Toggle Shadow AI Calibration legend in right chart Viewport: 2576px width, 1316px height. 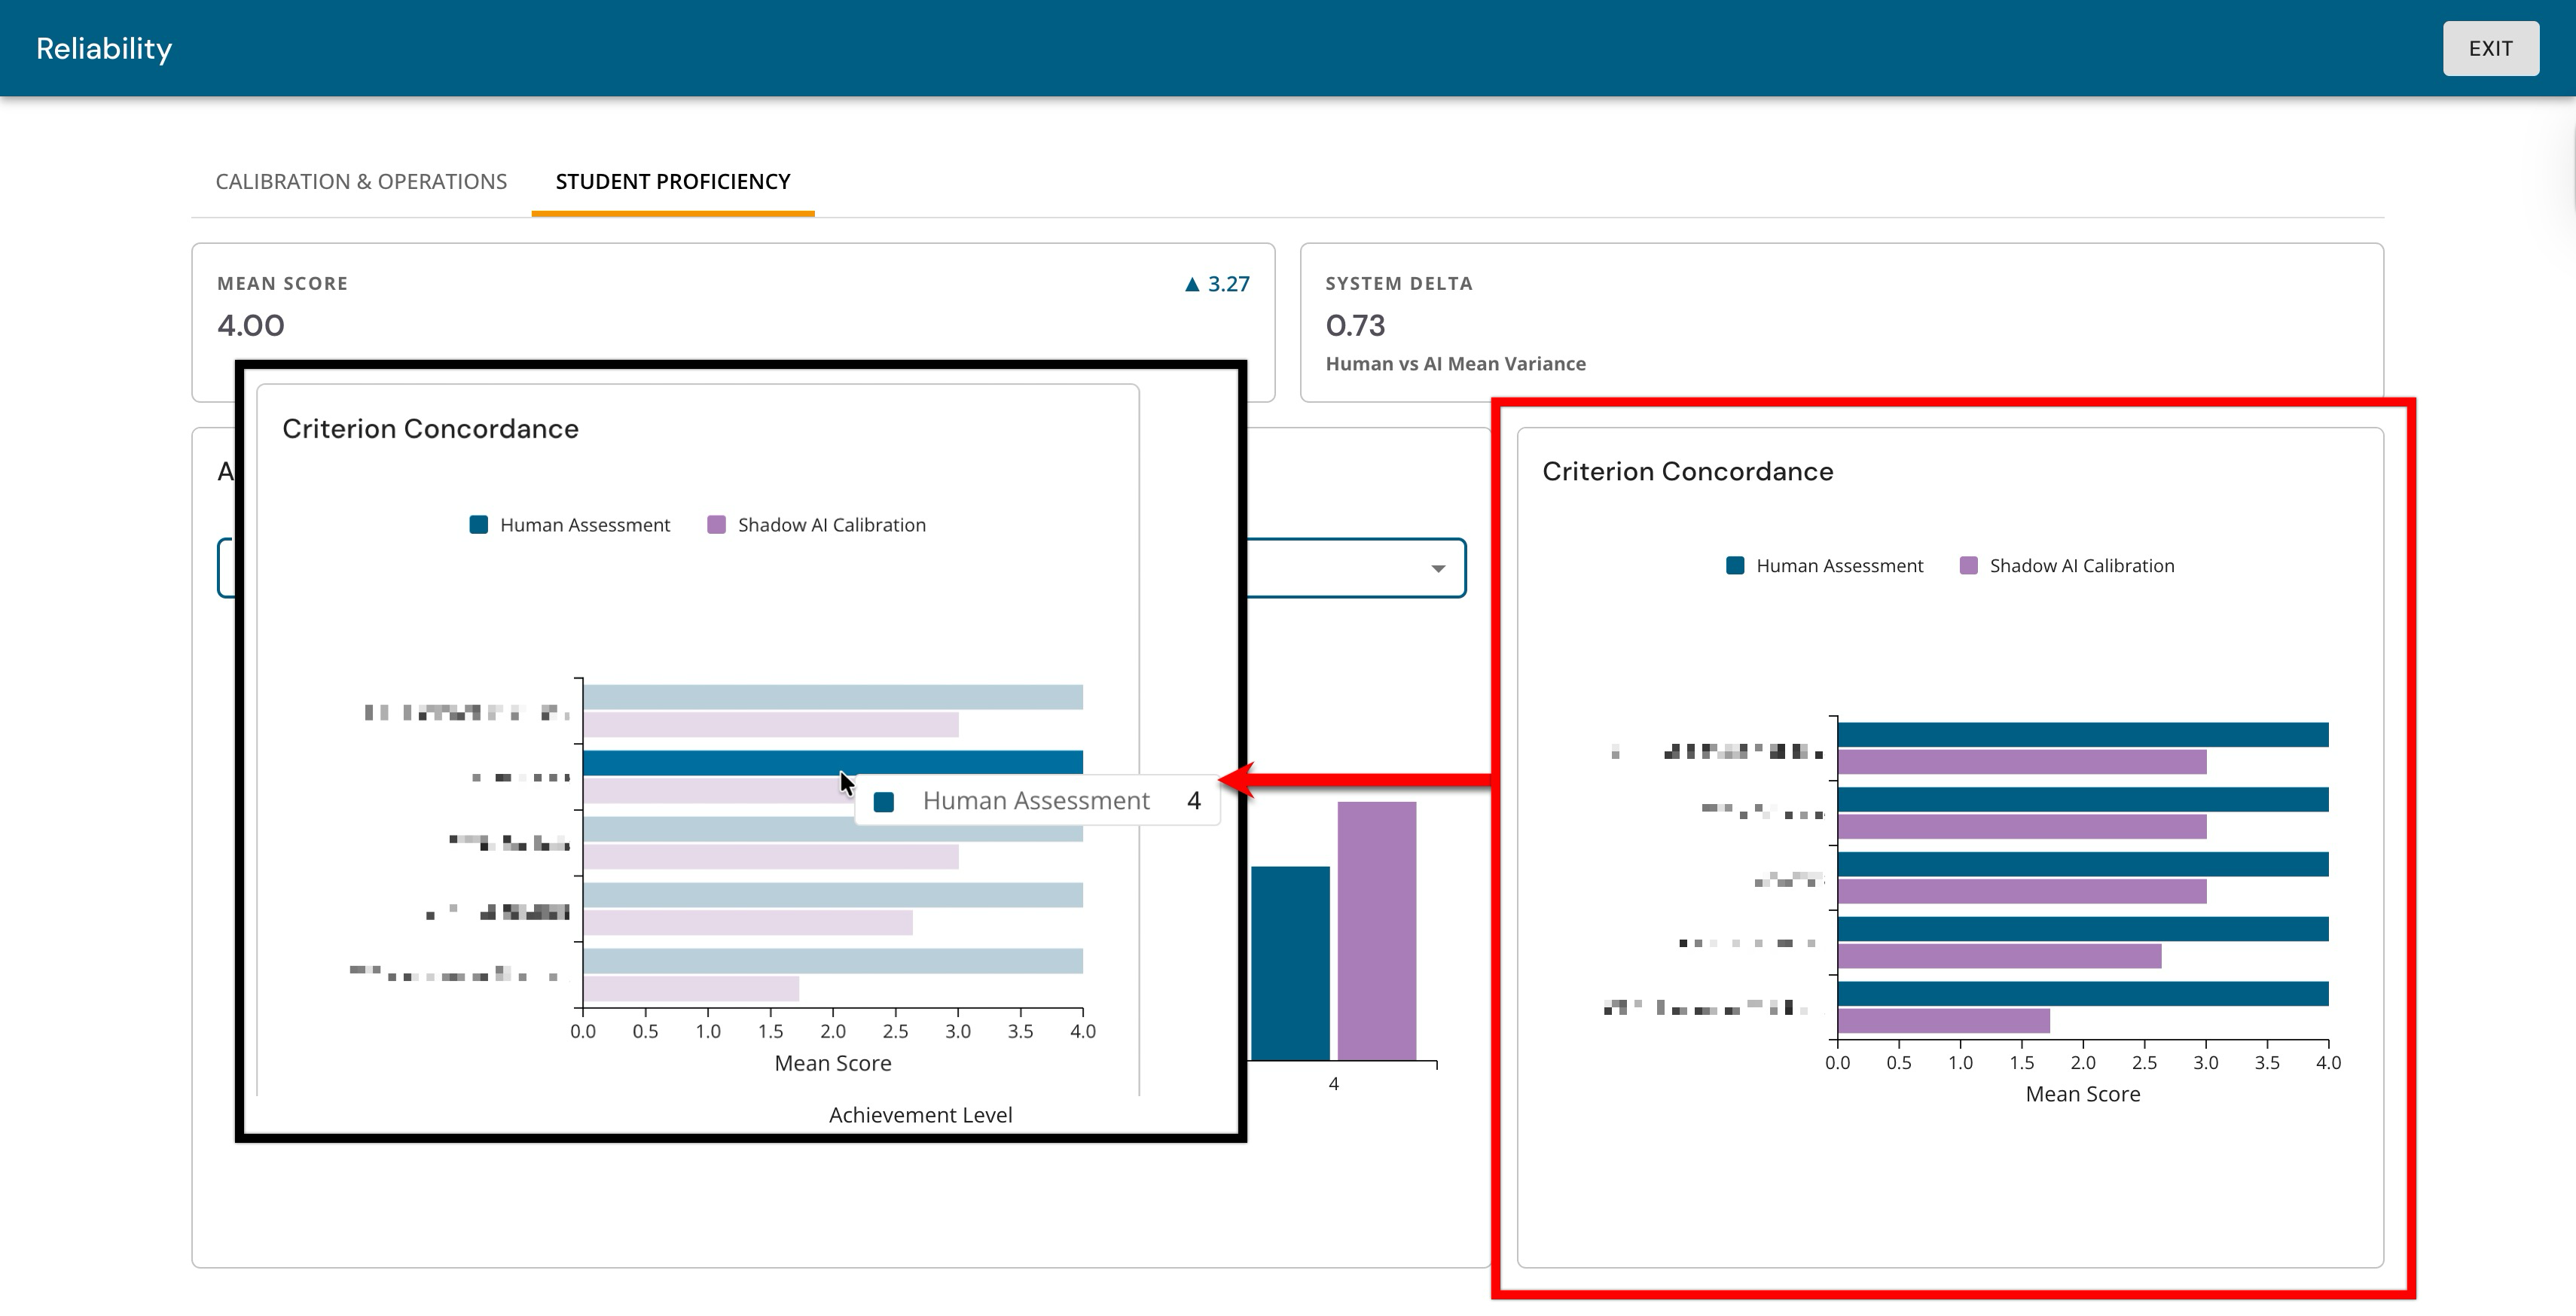2067,565
